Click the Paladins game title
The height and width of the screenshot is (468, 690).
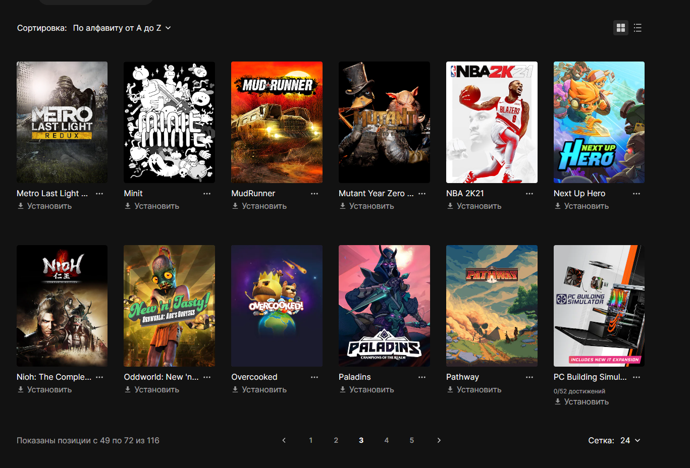point(355,377)
